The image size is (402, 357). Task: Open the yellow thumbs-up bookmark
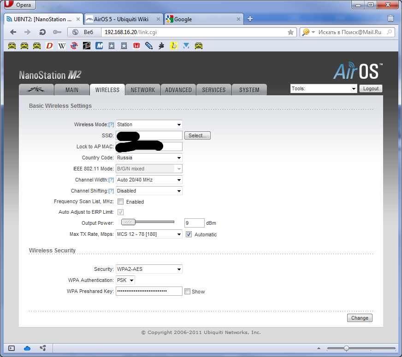point(174,46)
